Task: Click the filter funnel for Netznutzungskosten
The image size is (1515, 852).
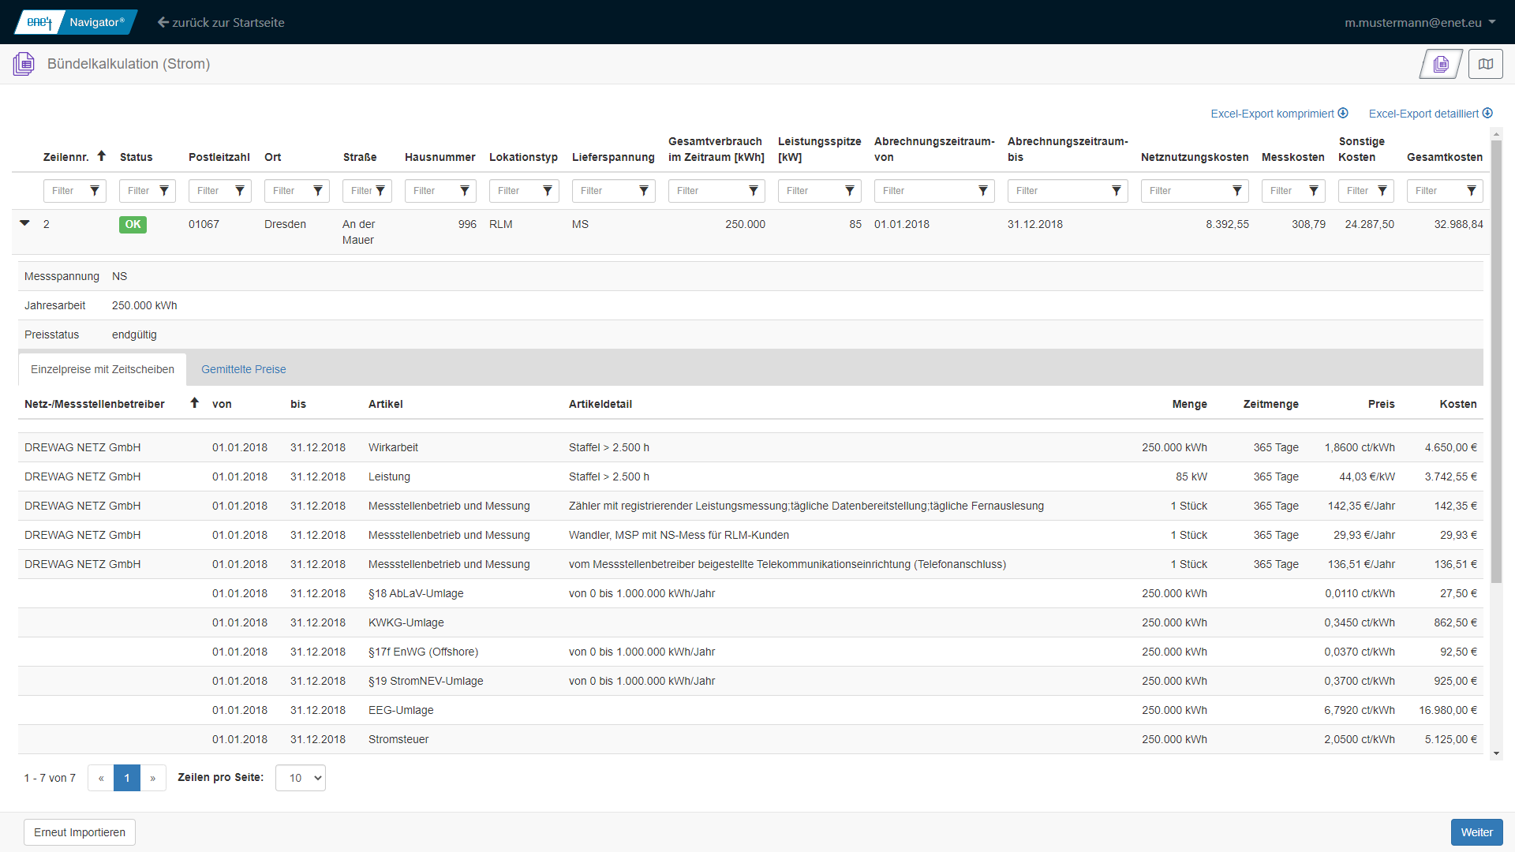Action: click(x=1237, y=191)
